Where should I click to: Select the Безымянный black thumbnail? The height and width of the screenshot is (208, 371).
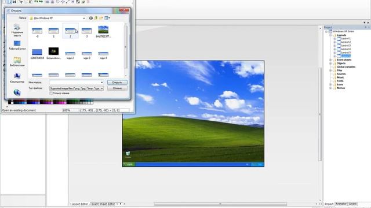click(53, 53)
